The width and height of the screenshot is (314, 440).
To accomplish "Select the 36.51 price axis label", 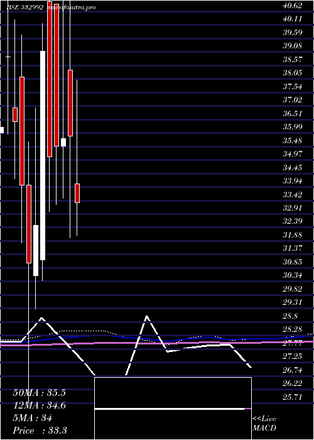I will point(293,113).
